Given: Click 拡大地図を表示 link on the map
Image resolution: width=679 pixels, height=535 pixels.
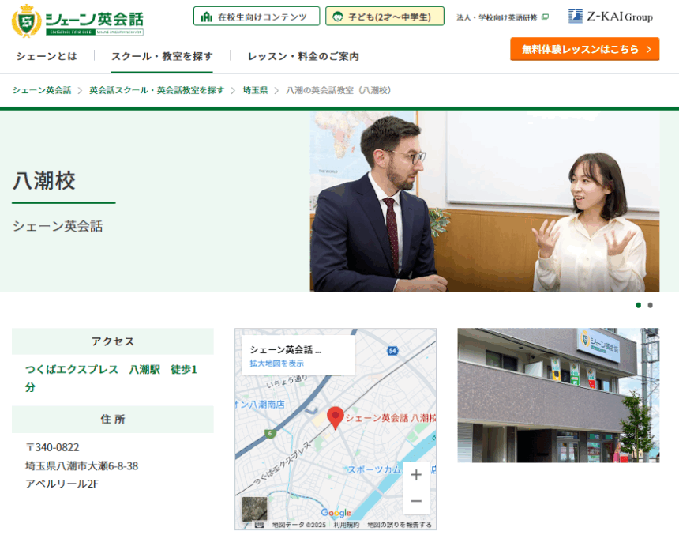Looking at the screenshot, I should (276, 364).
